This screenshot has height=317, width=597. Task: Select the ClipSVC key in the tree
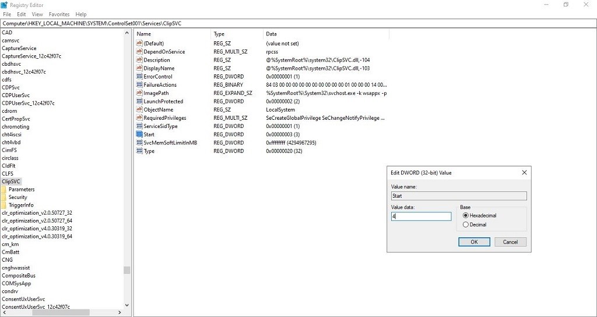11,181
